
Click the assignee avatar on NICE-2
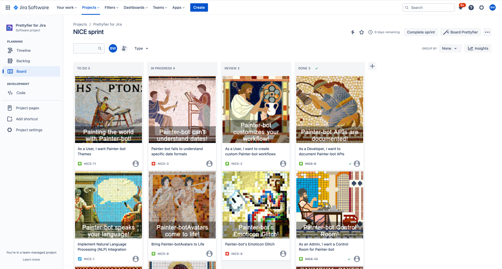click(283, 164)
